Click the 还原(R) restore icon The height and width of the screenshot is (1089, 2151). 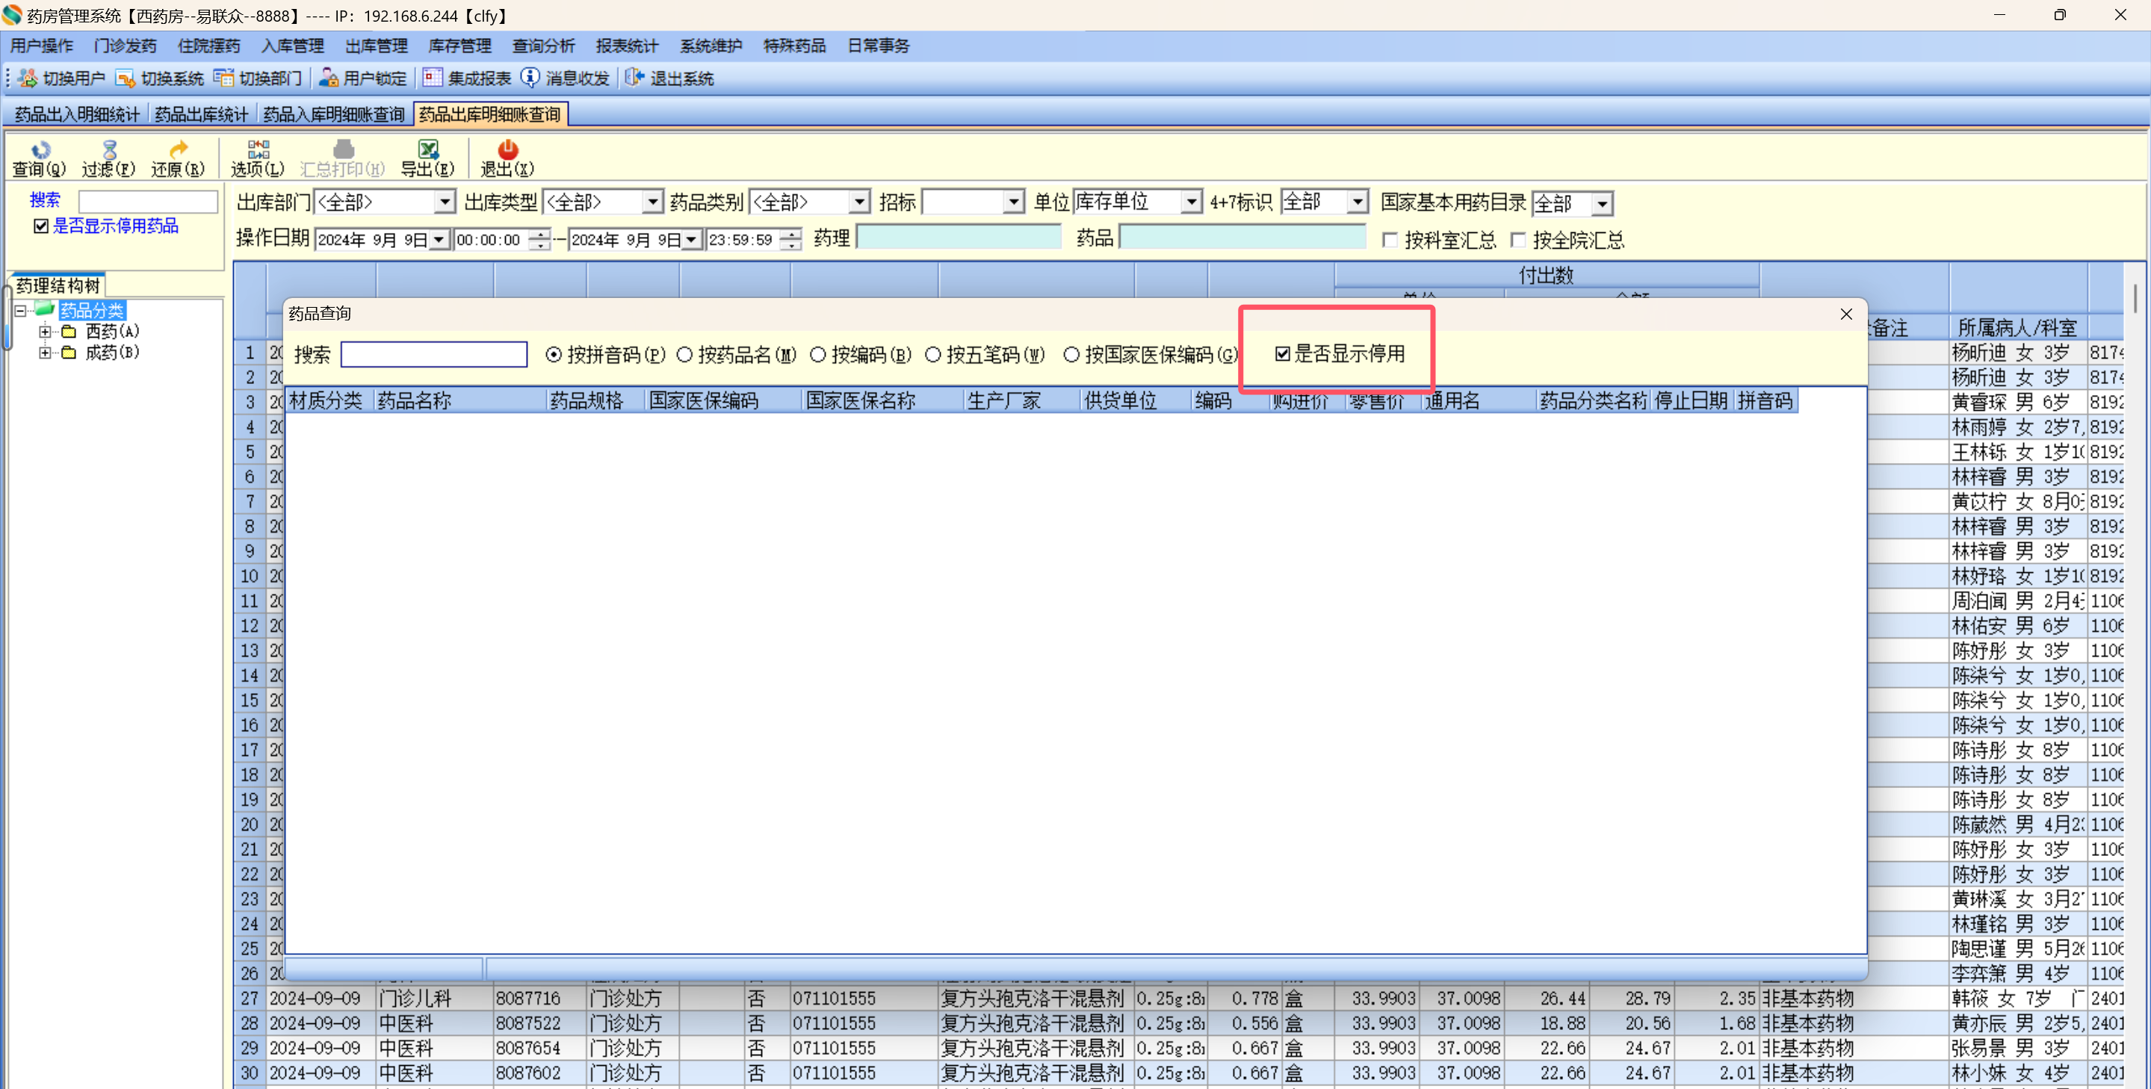(x=178, y=150)
